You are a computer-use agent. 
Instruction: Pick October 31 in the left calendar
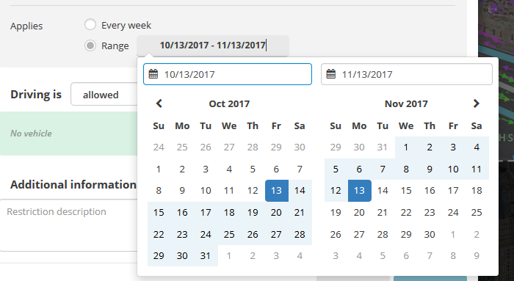(206, 256)
